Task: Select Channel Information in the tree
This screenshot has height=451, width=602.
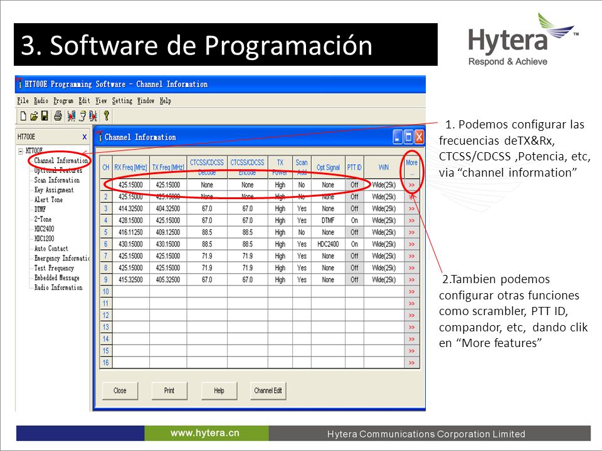Action: 61,161
